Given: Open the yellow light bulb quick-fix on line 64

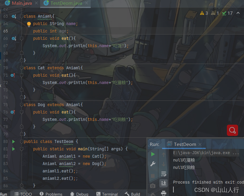Looking at the screenshot, I should (x=29, y=24).
